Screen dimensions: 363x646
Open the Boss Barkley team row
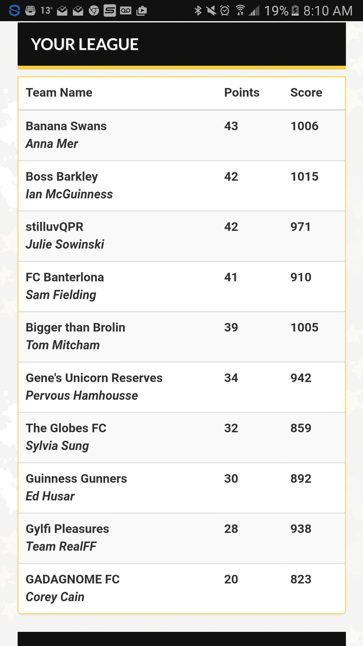coord(182,186)
